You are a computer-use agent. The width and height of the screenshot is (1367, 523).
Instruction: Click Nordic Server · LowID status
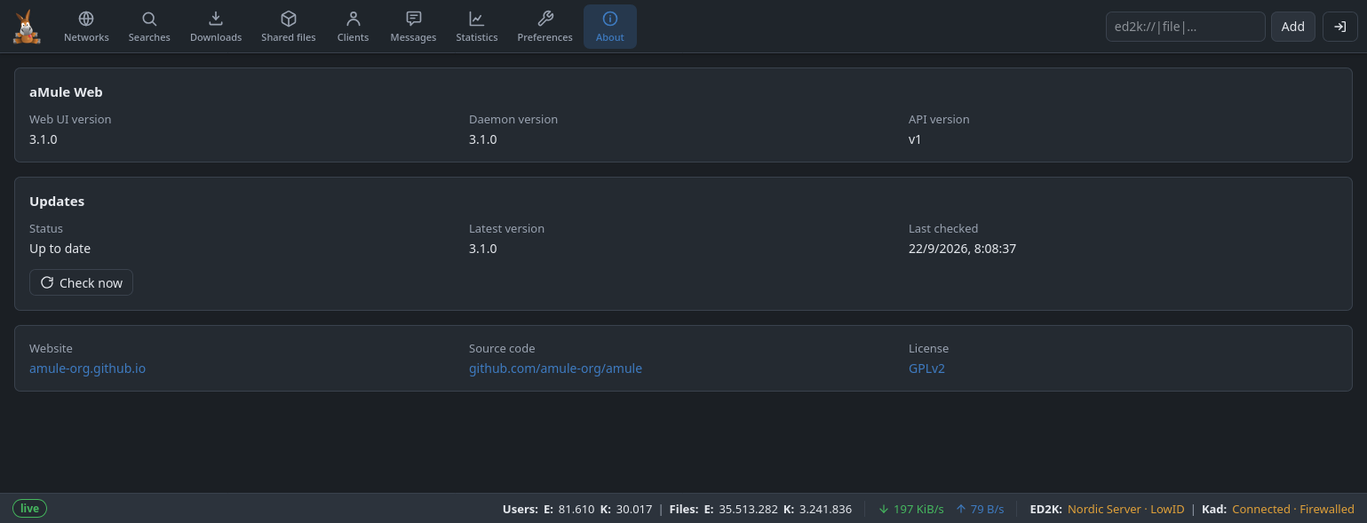point(1127,509)
